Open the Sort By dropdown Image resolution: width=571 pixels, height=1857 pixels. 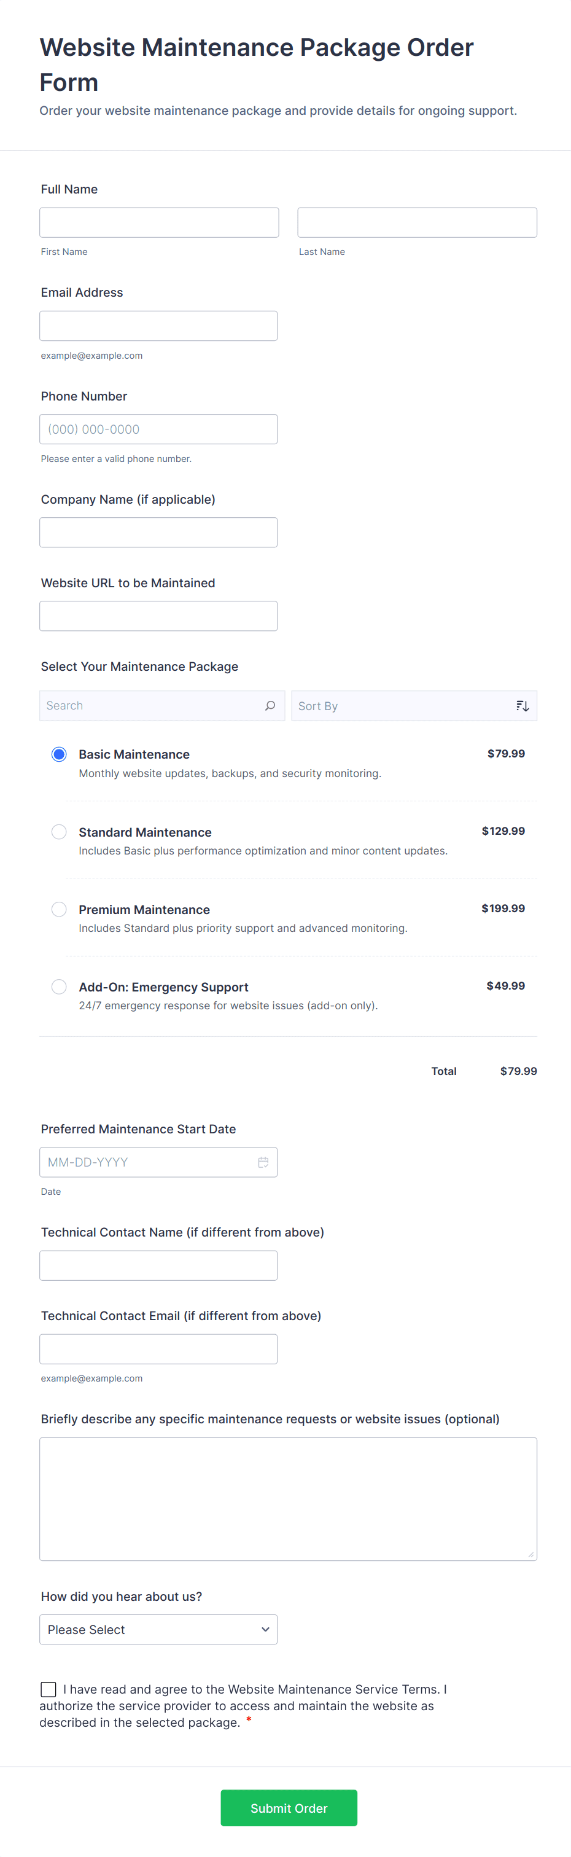(x=404, y=706)
